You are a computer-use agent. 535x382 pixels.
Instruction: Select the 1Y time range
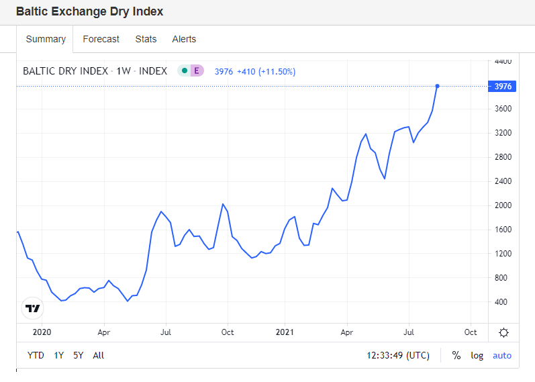pos(58,355)
